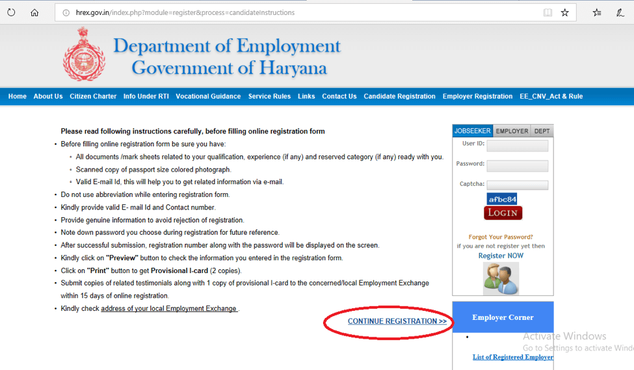
Task: Click the Employer Corner header
Action: (x=503, y=317)
